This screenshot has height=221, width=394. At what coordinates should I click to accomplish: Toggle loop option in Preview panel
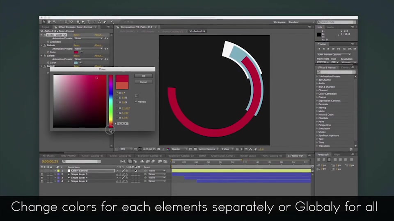350,49
